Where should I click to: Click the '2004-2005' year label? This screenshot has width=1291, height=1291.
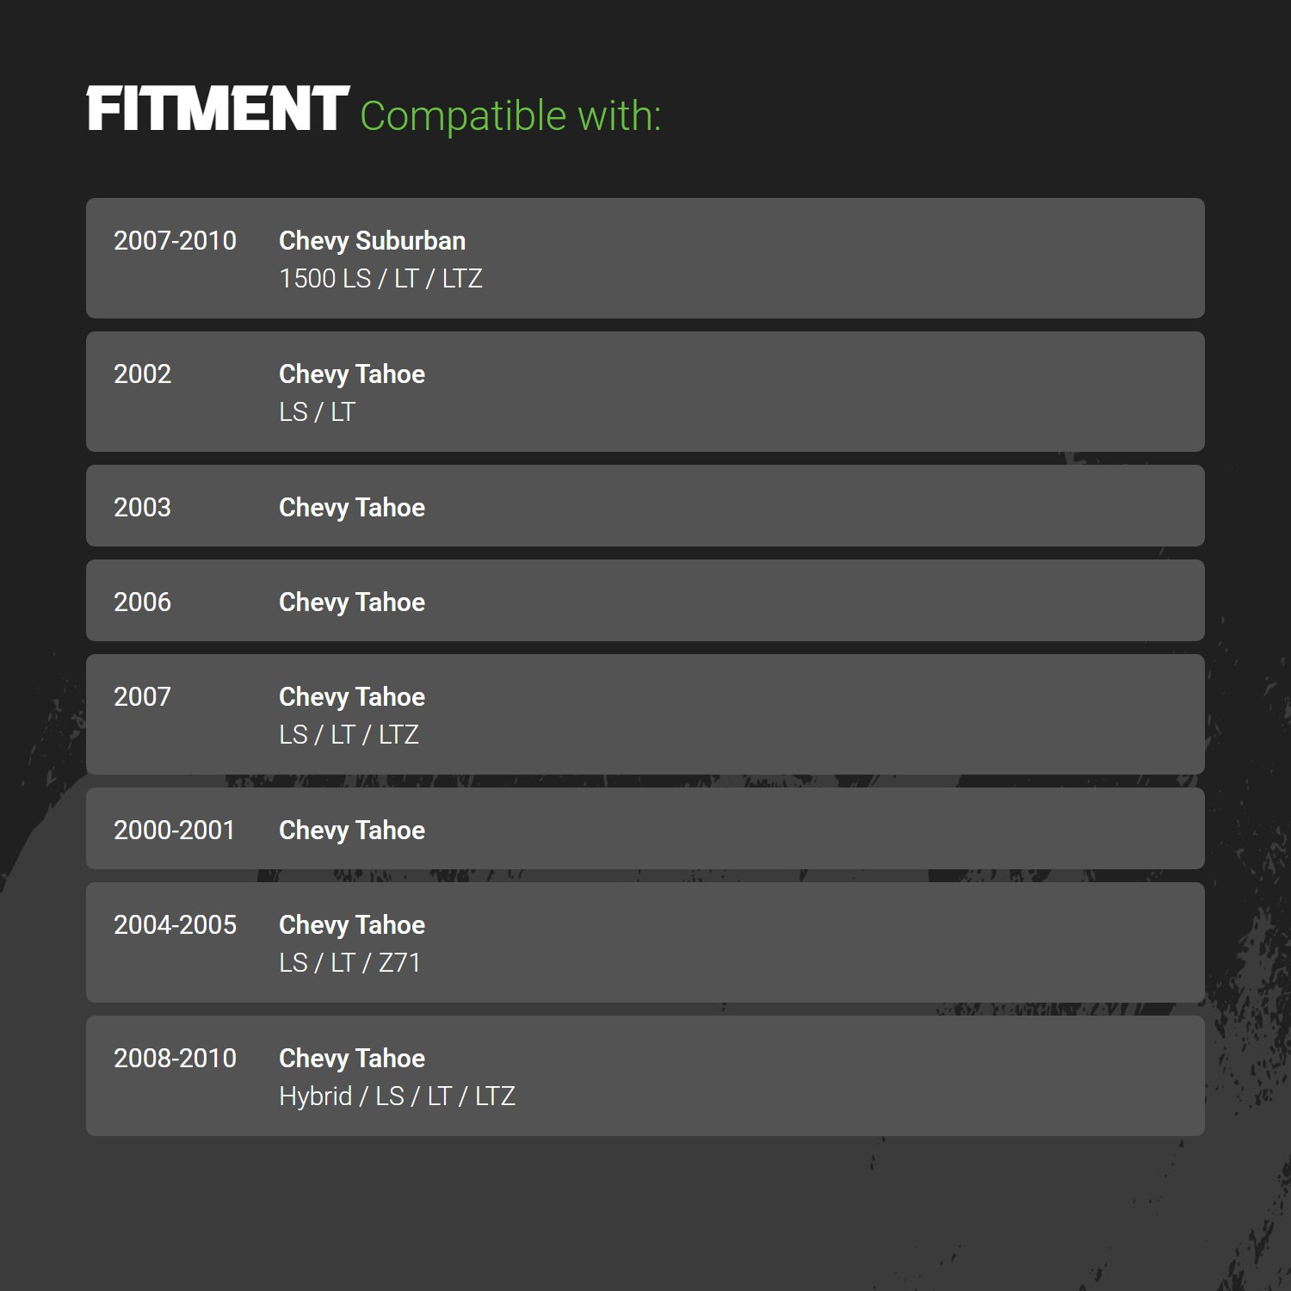click(175, 925)
